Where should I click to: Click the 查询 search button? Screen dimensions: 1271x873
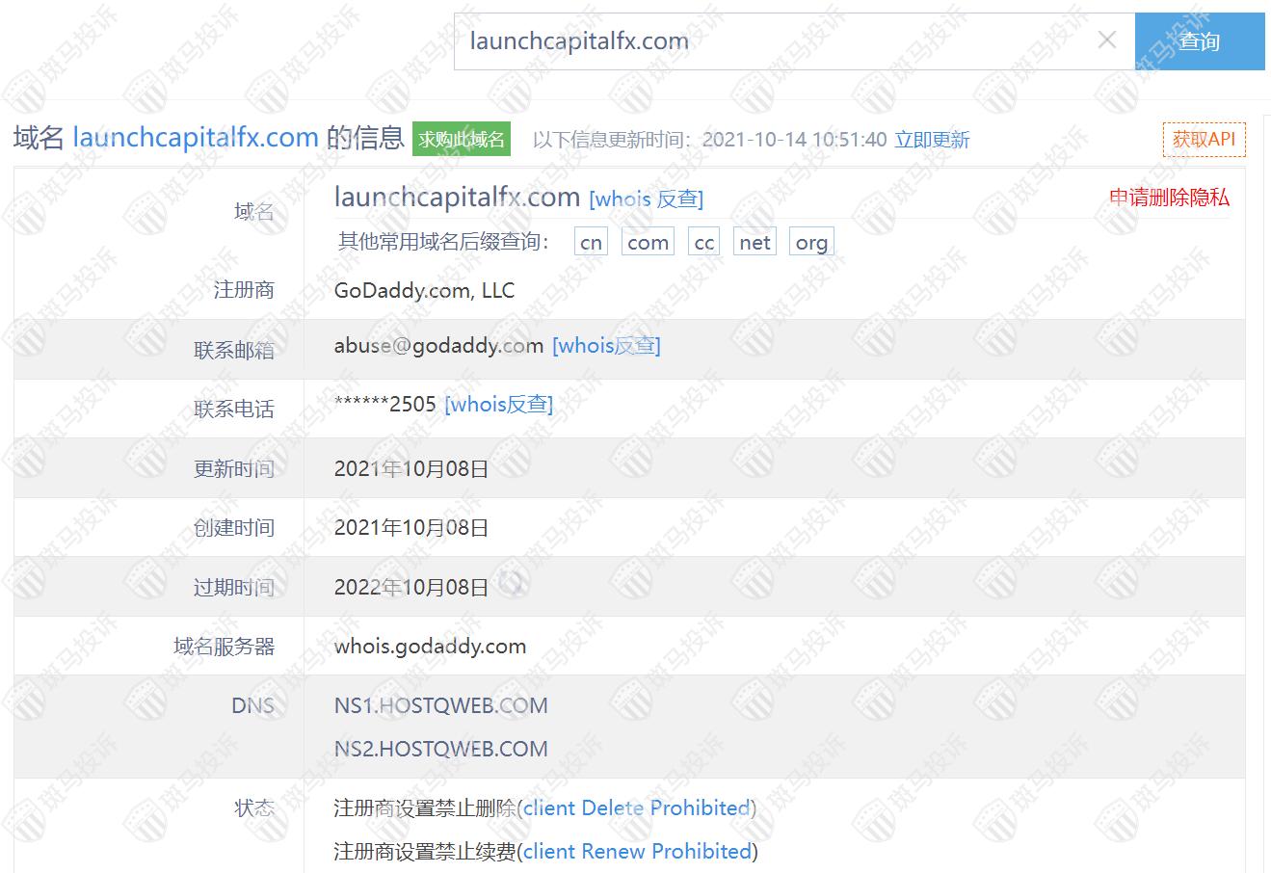pyautogui.click(x=1199, y=41)
